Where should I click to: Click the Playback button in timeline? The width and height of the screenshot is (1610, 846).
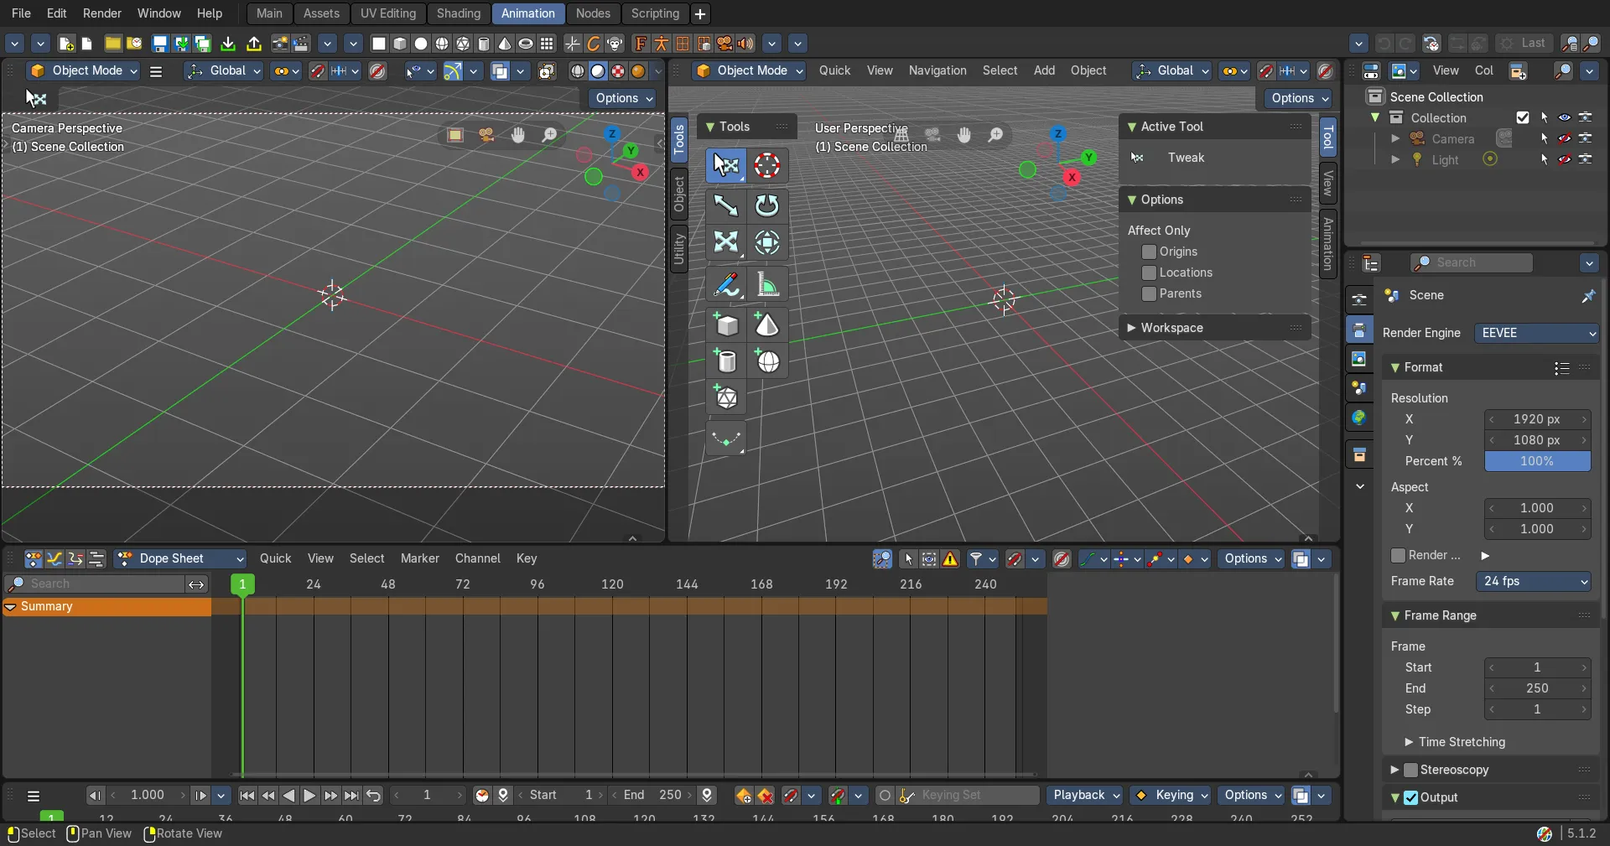pos(1085,796)
